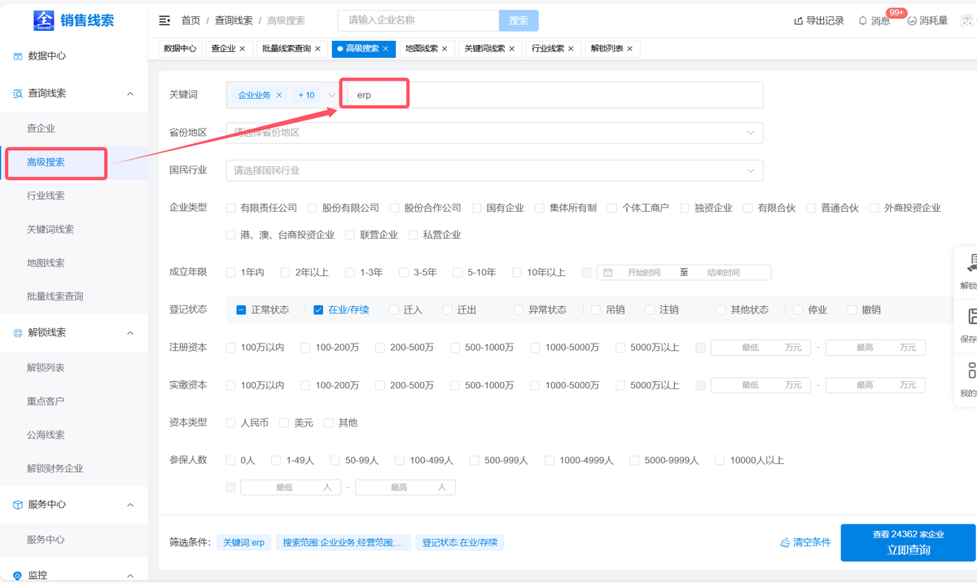Close the 解锁列表 tab
977x583 pixels.
pyautogui.click(x=630, y=49)
